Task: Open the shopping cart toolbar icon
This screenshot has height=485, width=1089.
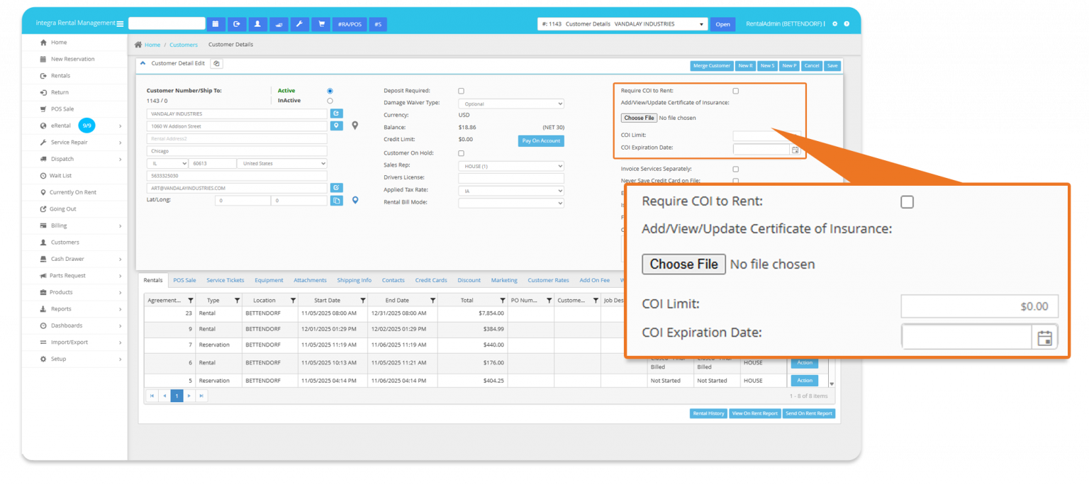Action: coord(321,24)
